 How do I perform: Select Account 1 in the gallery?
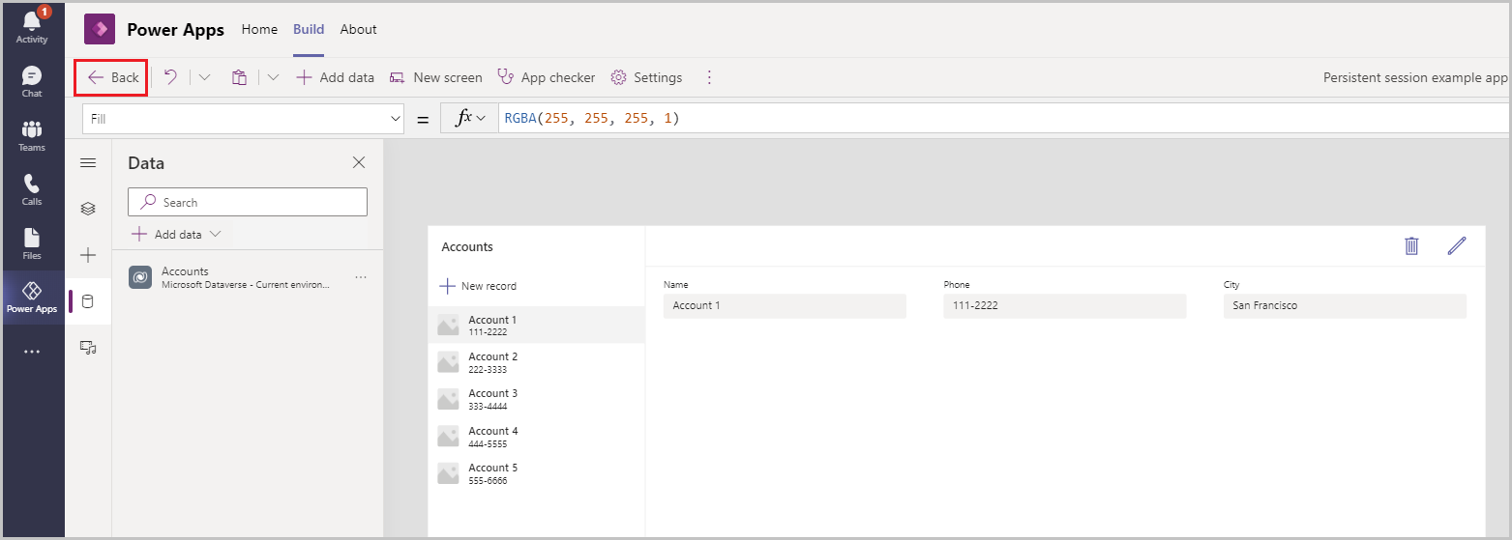[536, 325]
